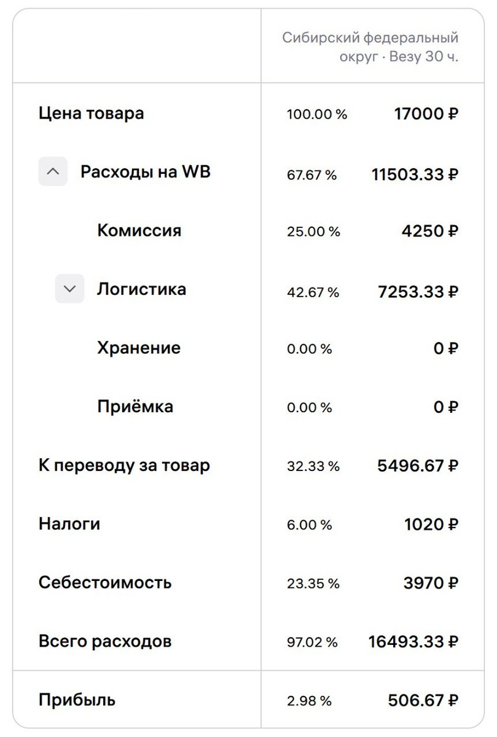Viewport: 497px width, 737px height.
Task: Click the Прибыль 506.67 ₽ value
Action: (423, 700)
